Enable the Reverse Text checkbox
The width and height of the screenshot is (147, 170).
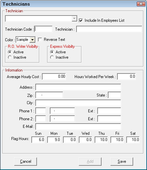click(40, 40)
